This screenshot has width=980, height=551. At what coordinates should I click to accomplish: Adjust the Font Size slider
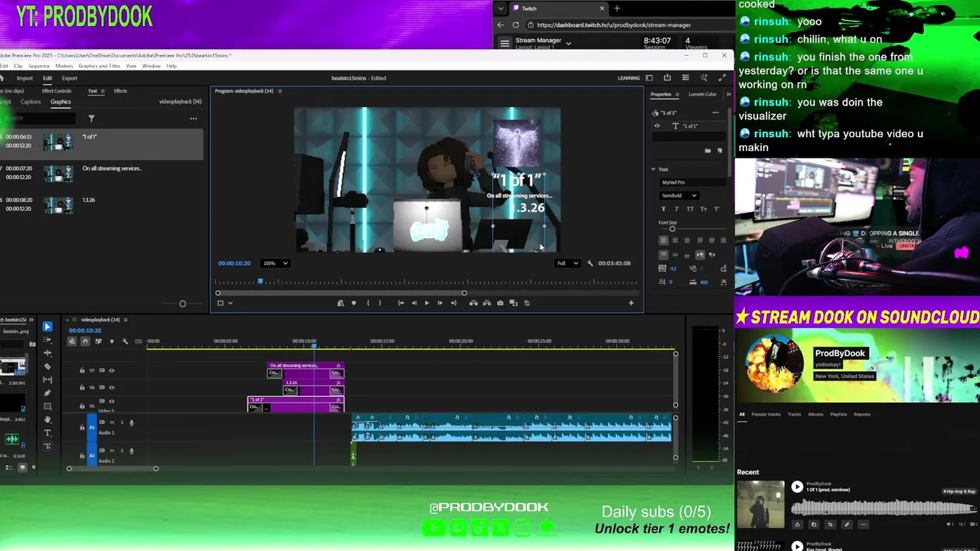(x=672, y=230)
